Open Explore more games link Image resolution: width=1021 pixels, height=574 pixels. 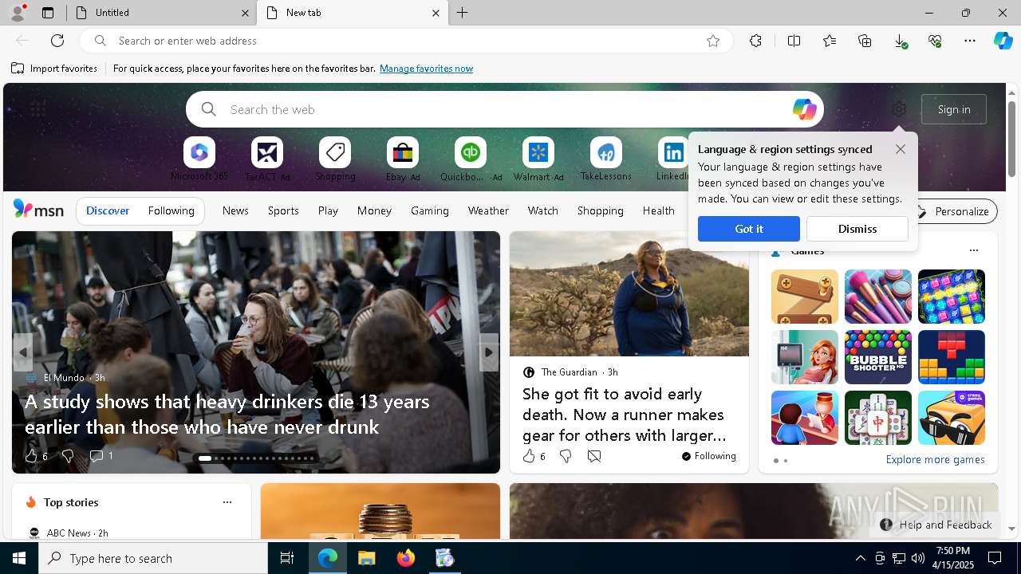tap(935, 459)
